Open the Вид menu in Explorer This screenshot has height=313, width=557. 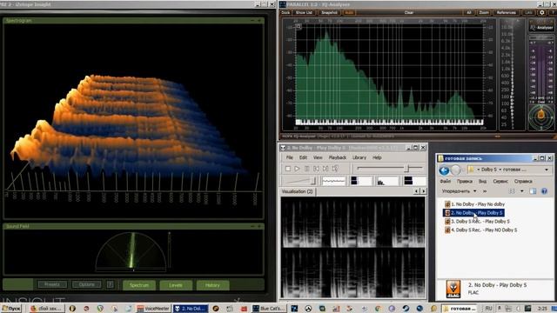482,182
